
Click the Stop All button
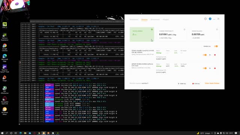click(x=196, y=84)
